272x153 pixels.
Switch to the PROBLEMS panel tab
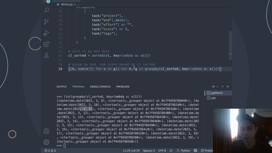[x=123, y=87]
